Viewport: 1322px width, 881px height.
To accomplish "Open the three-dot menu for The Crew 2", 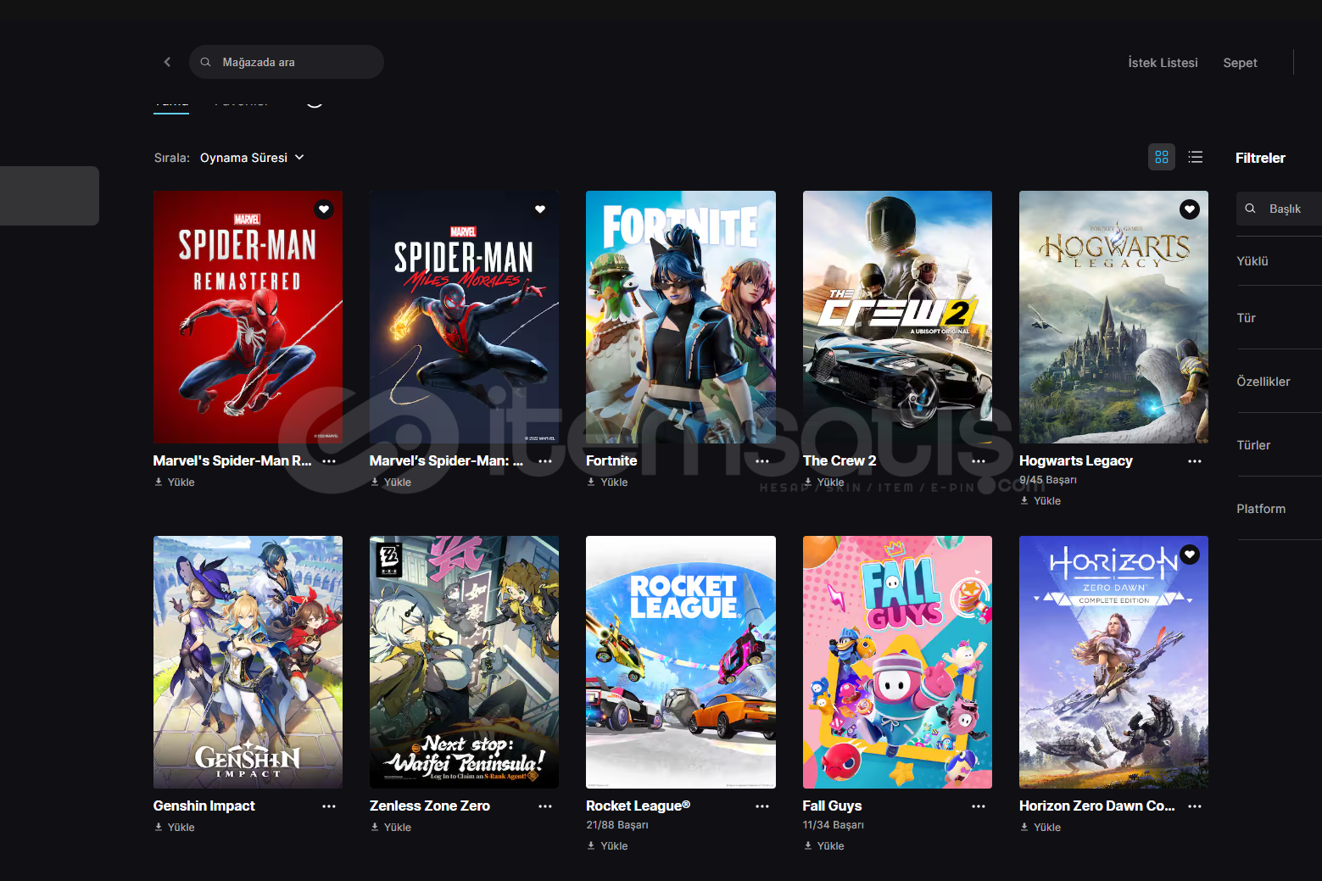I will (x=979, y=461).
